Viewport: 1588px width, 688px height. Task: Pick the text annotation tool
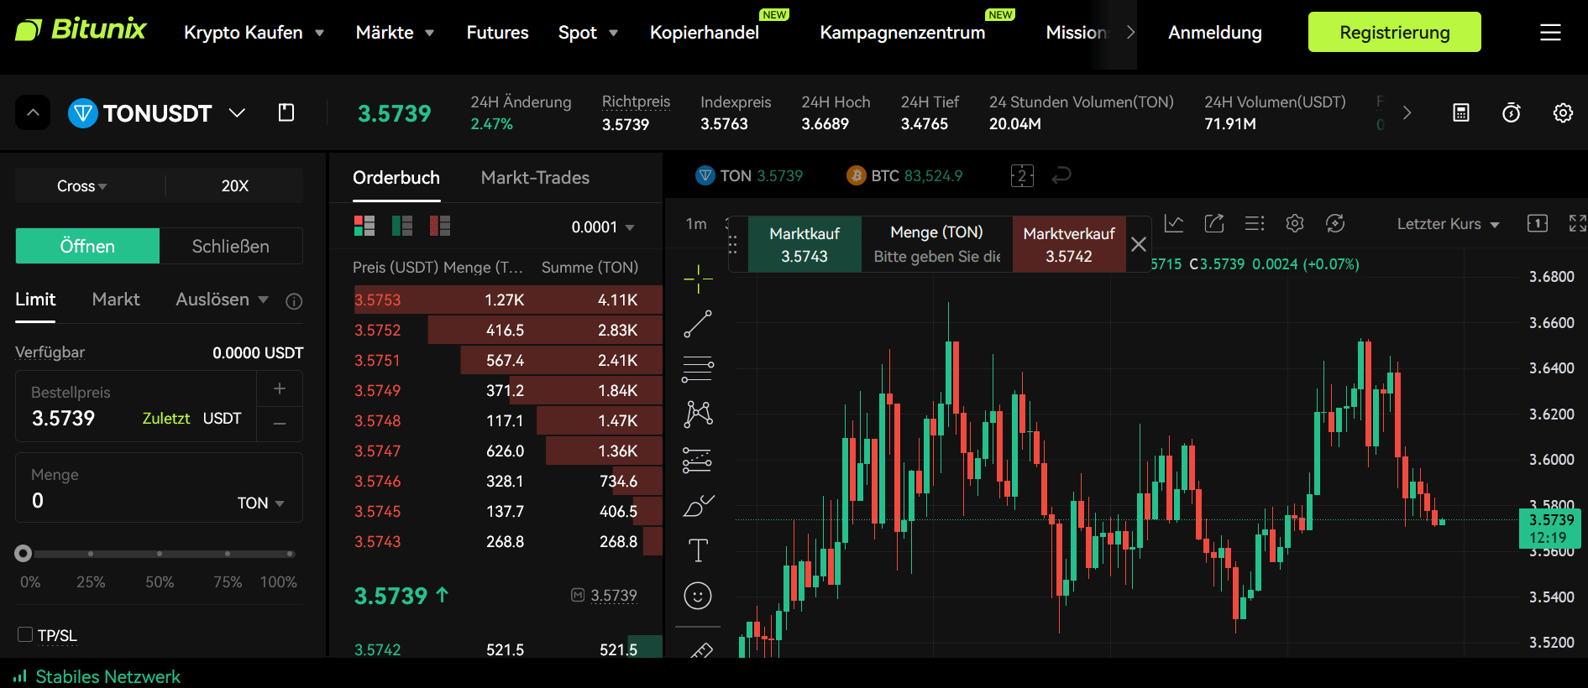[698, 550]
